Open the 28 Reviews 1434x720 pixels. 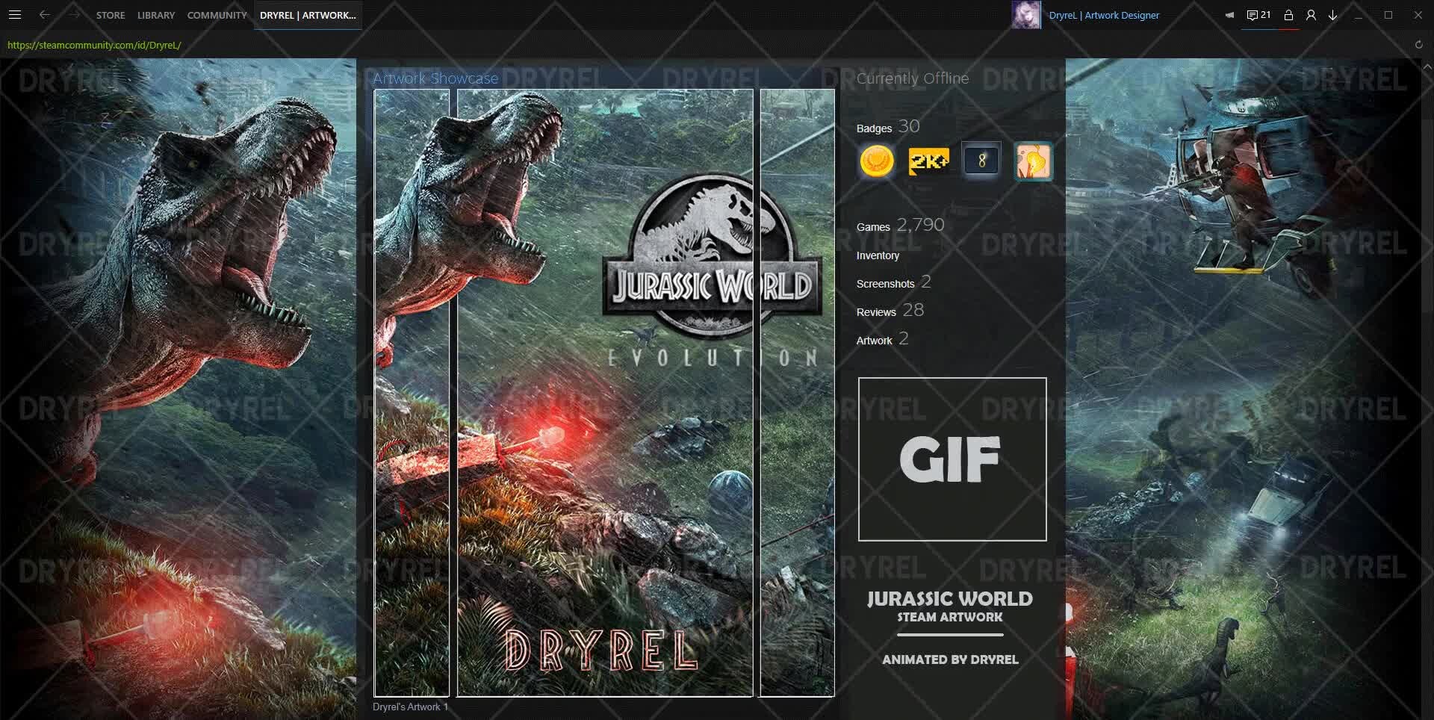coord(889,311)
